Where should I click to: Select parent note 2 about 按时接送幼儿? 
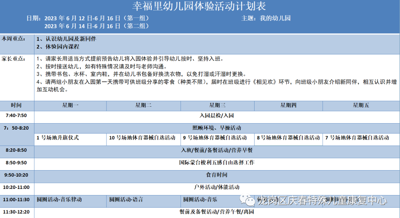(x=102, y=67)
